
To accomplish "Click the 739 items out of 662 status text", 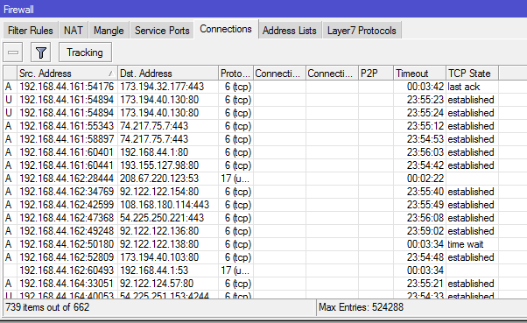I will click(x=47, y=307).
